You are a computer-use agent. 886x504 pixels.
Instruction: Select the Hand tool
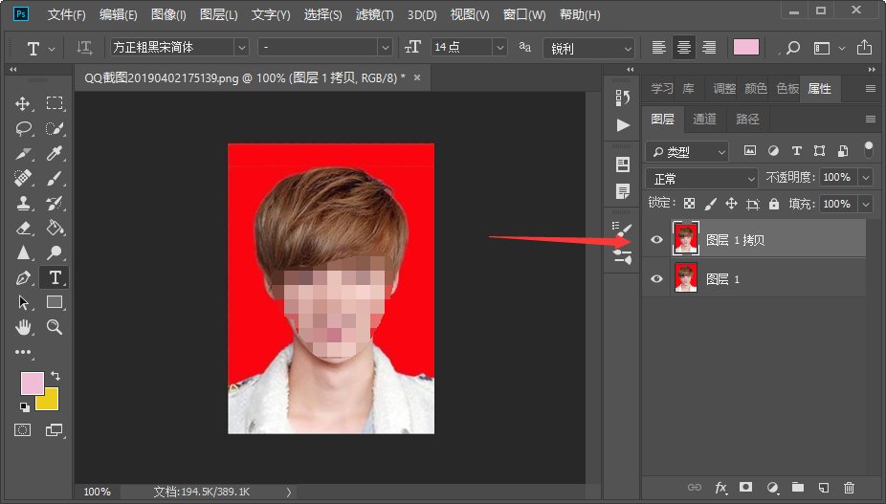coord(24,327)
